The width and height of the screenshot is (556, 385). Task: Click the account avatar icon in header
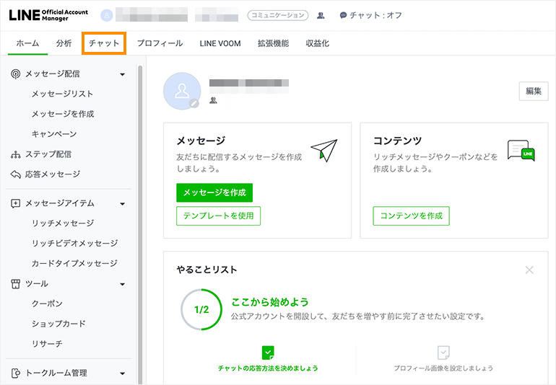tap(107, 15)
